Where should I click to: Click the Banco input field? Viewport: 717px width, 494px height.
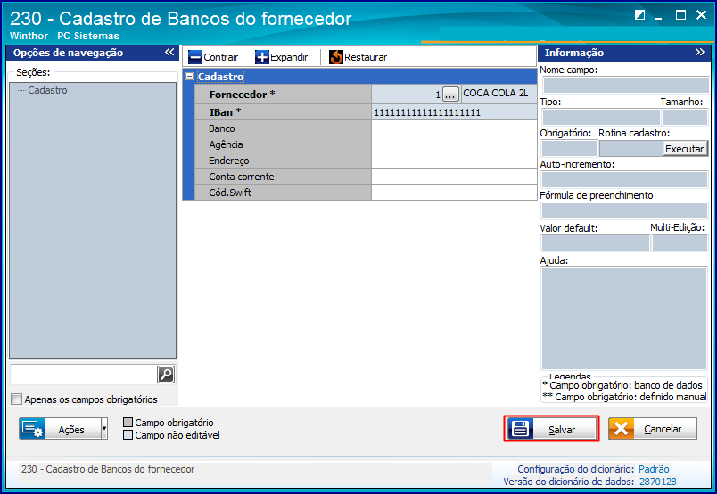[454, 128]
